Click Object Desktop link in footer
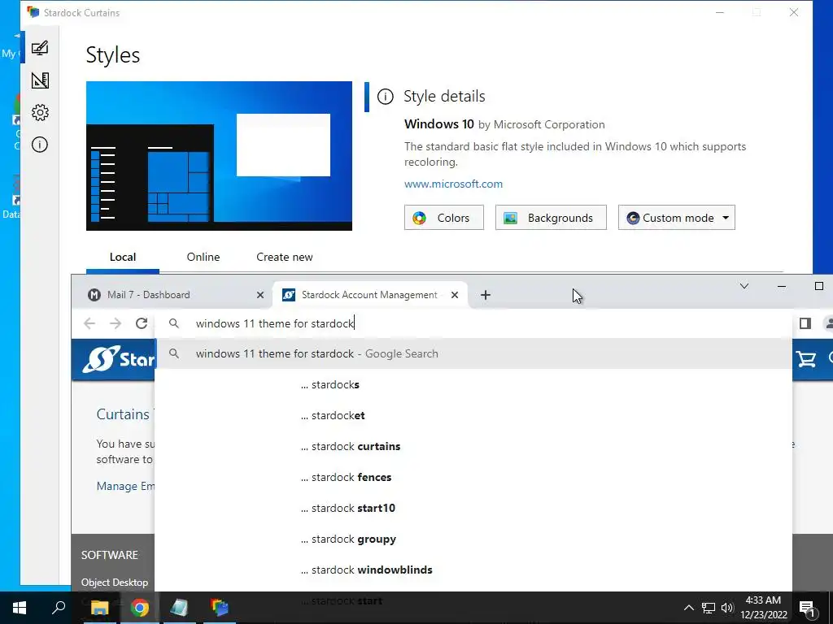Image resolution: width=833 pixels, height=624 pixels. [114, 582]
